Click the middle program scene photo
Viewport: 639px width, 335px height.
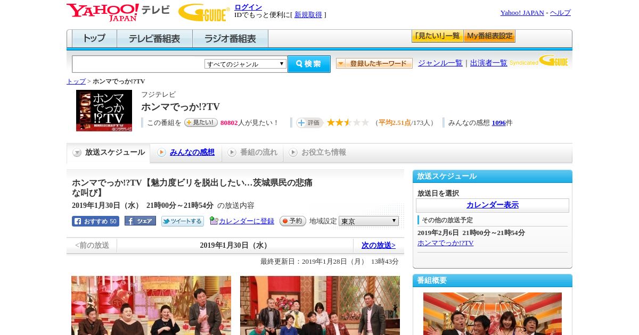click(x=320, y=305)
